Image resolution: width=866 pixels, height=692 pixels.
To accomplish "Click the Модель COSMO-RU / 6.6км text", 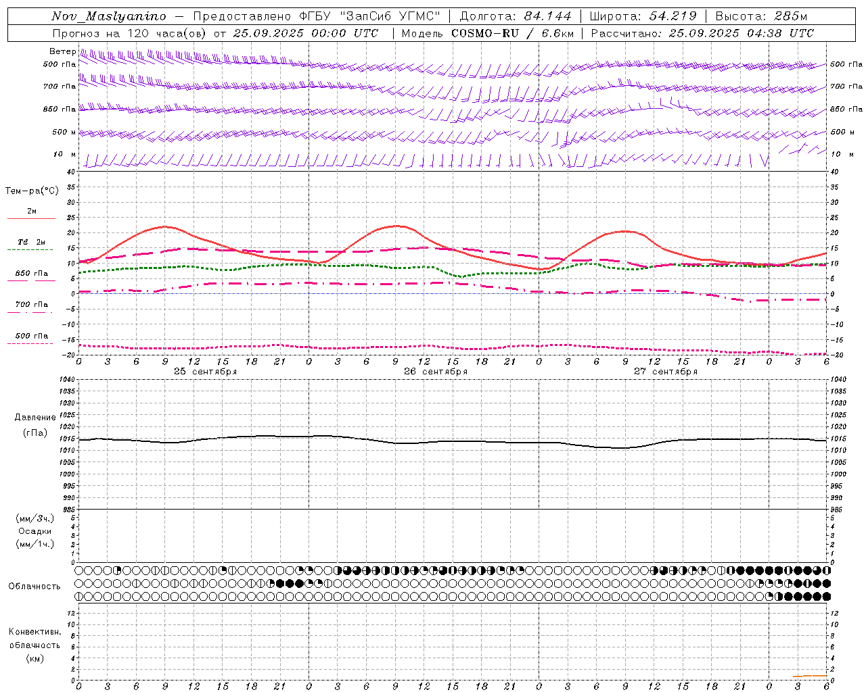I will (488, 33).
